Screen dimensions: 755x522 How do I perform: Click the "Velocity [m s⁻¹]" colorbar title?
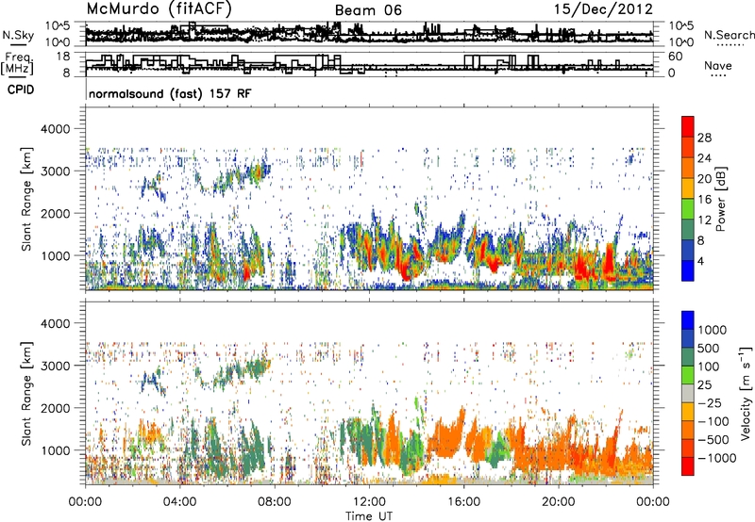point(746,393)
